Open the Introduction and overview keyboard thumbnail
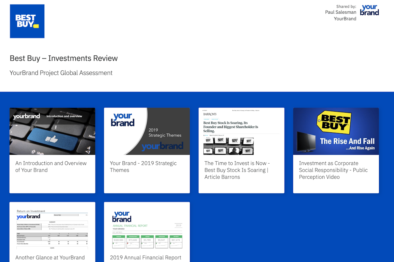The image size is (394, 262). 52,131
